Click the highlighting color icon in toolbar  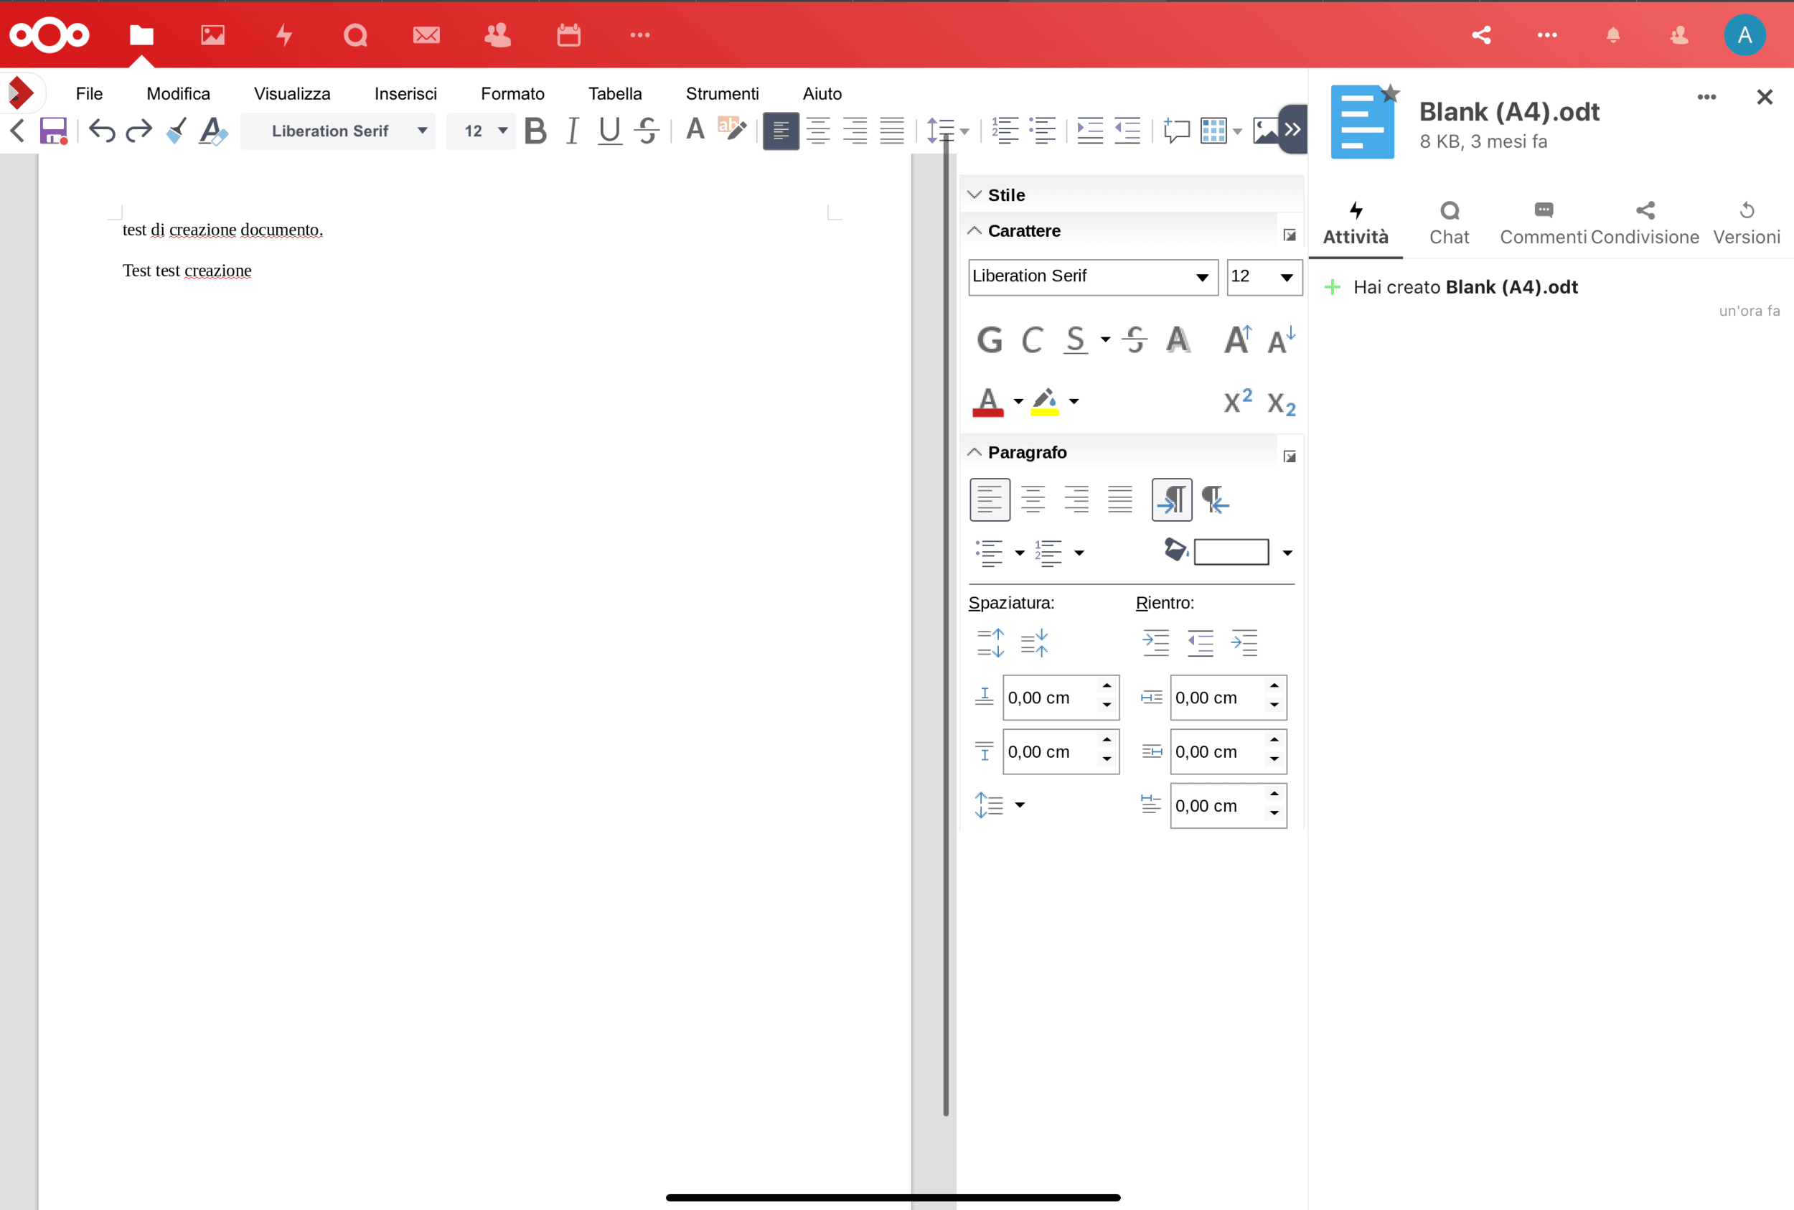(x=731, y=130)
